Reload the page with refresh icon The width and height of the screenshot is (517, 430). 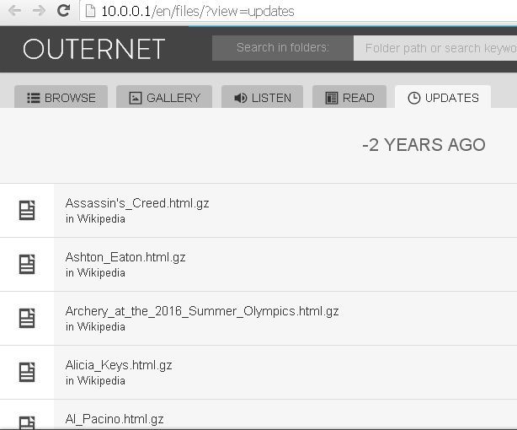tap(63, 11)
